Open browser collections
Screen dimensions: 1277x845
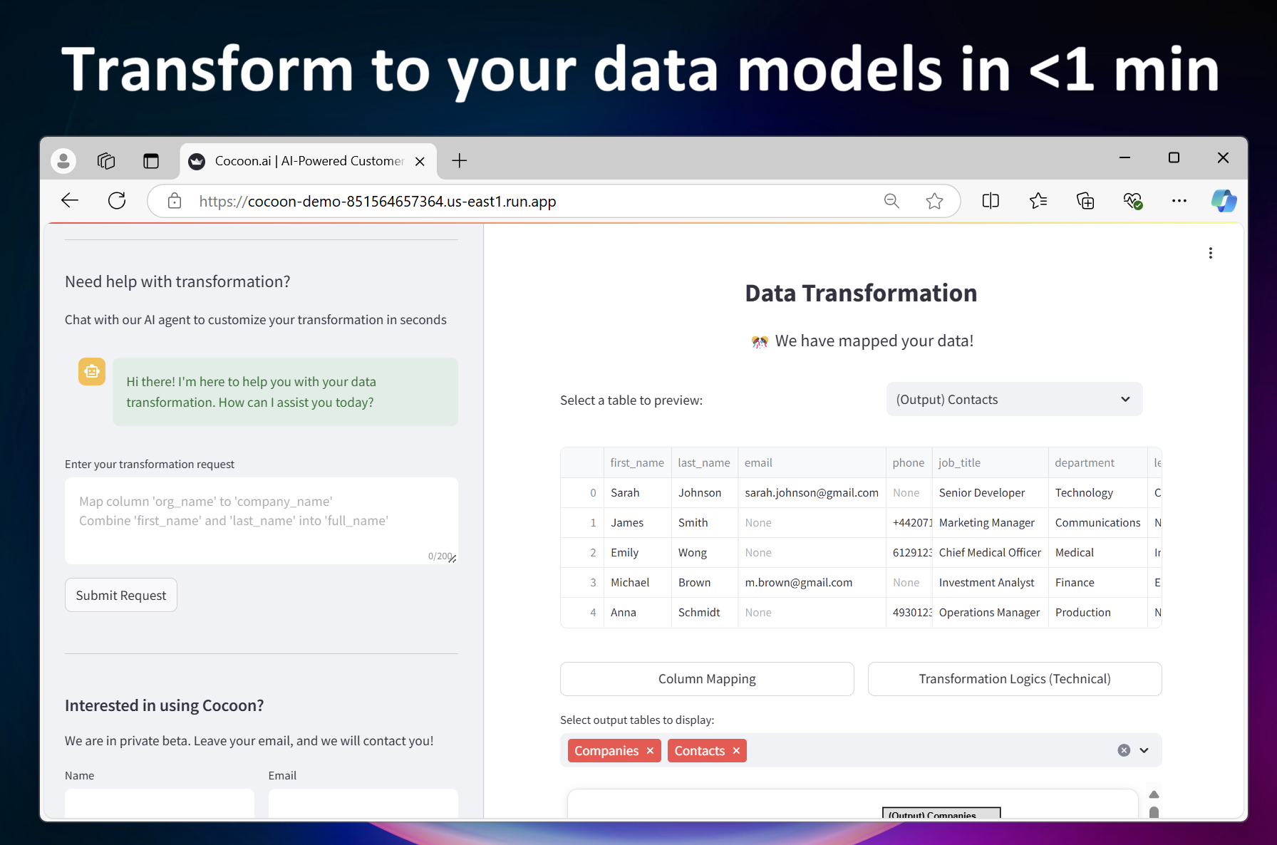tap(1085, 201)
